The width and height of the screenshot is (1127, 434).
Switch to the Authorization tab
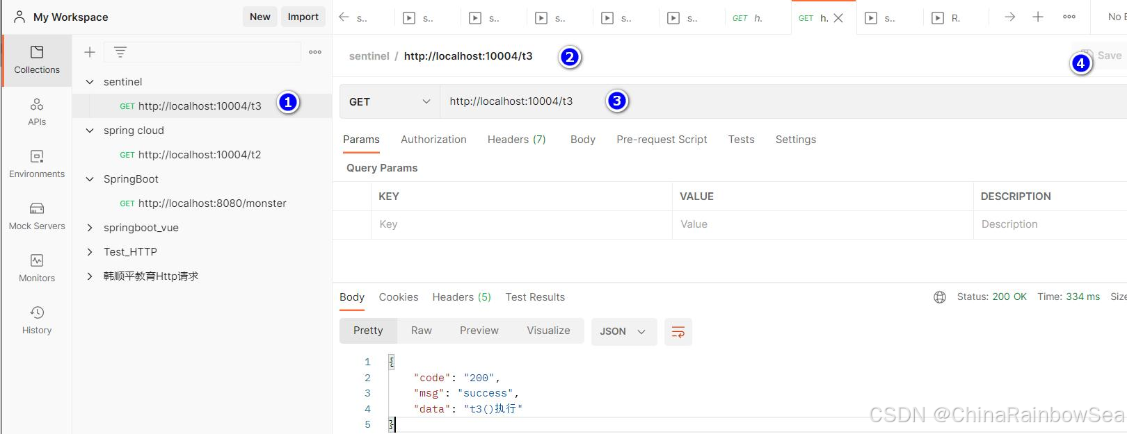433,140
